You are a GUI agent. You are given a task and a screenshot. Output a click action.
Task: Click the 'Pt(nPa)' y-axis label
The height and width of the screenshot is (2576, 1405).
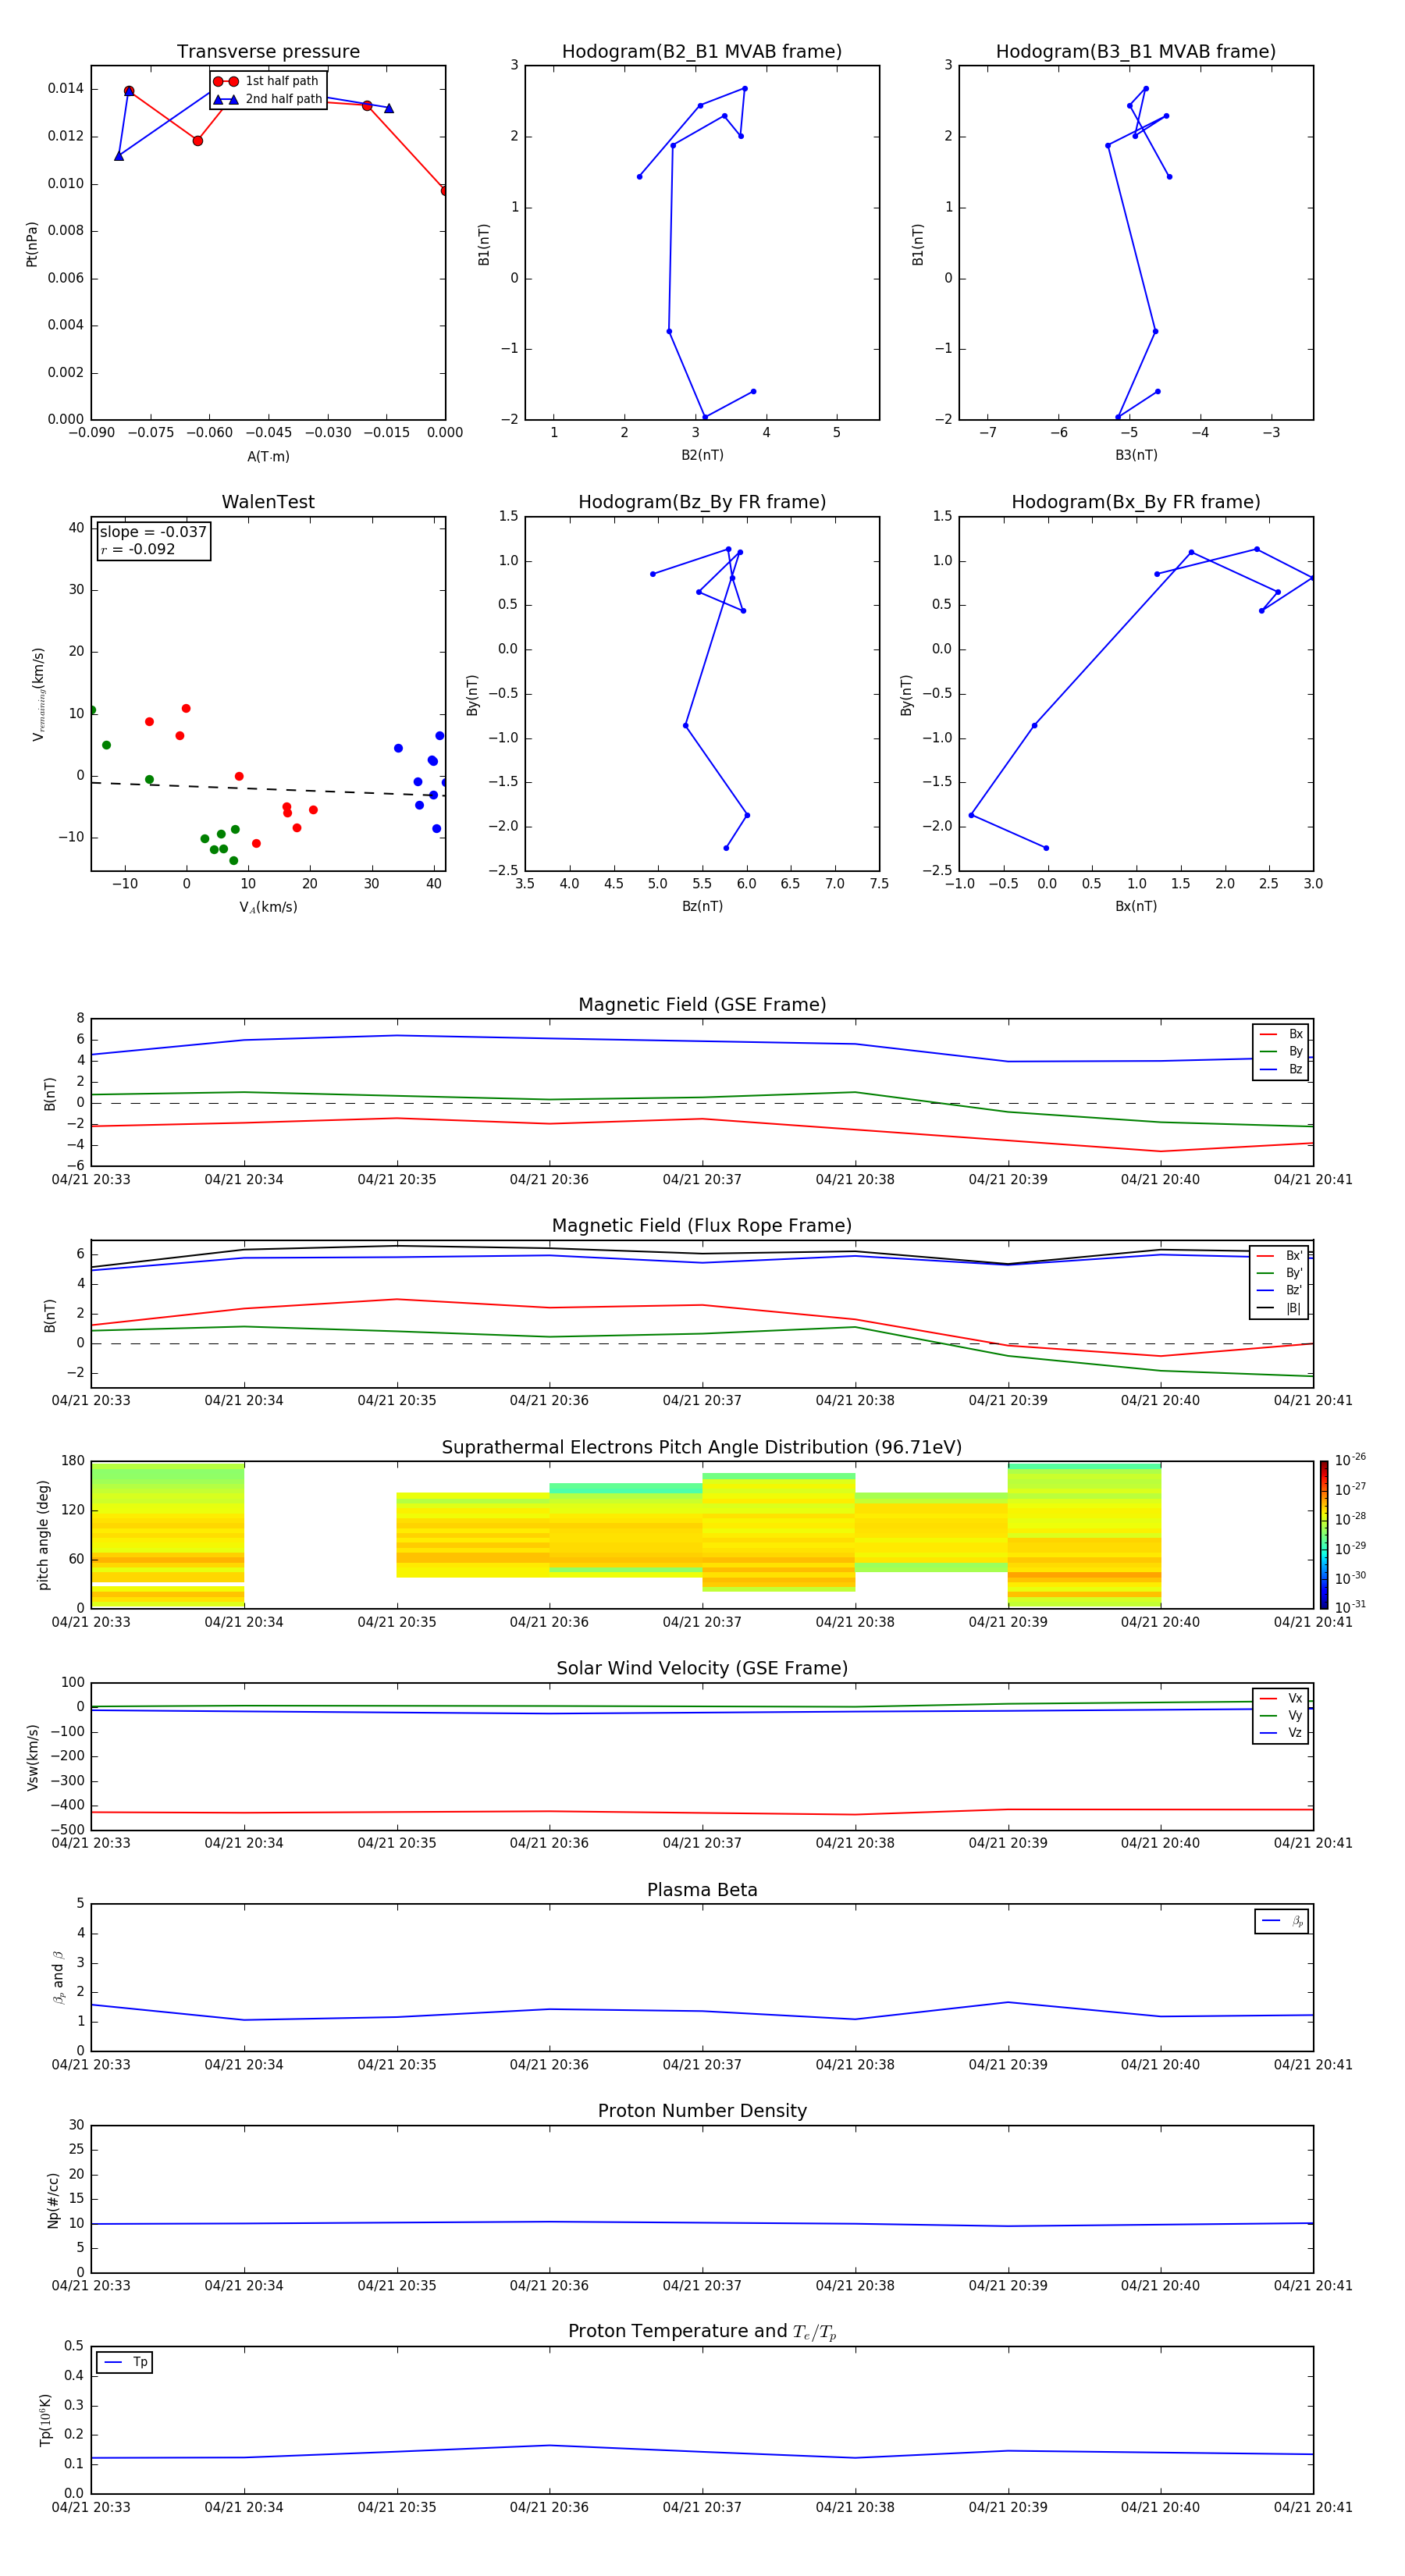coord(32,244)
